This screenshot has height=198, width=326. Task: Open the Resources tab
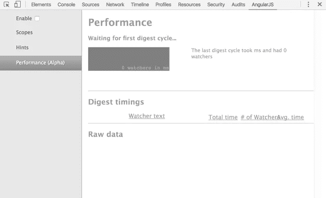pyautogui.click(x=189, y=5)
